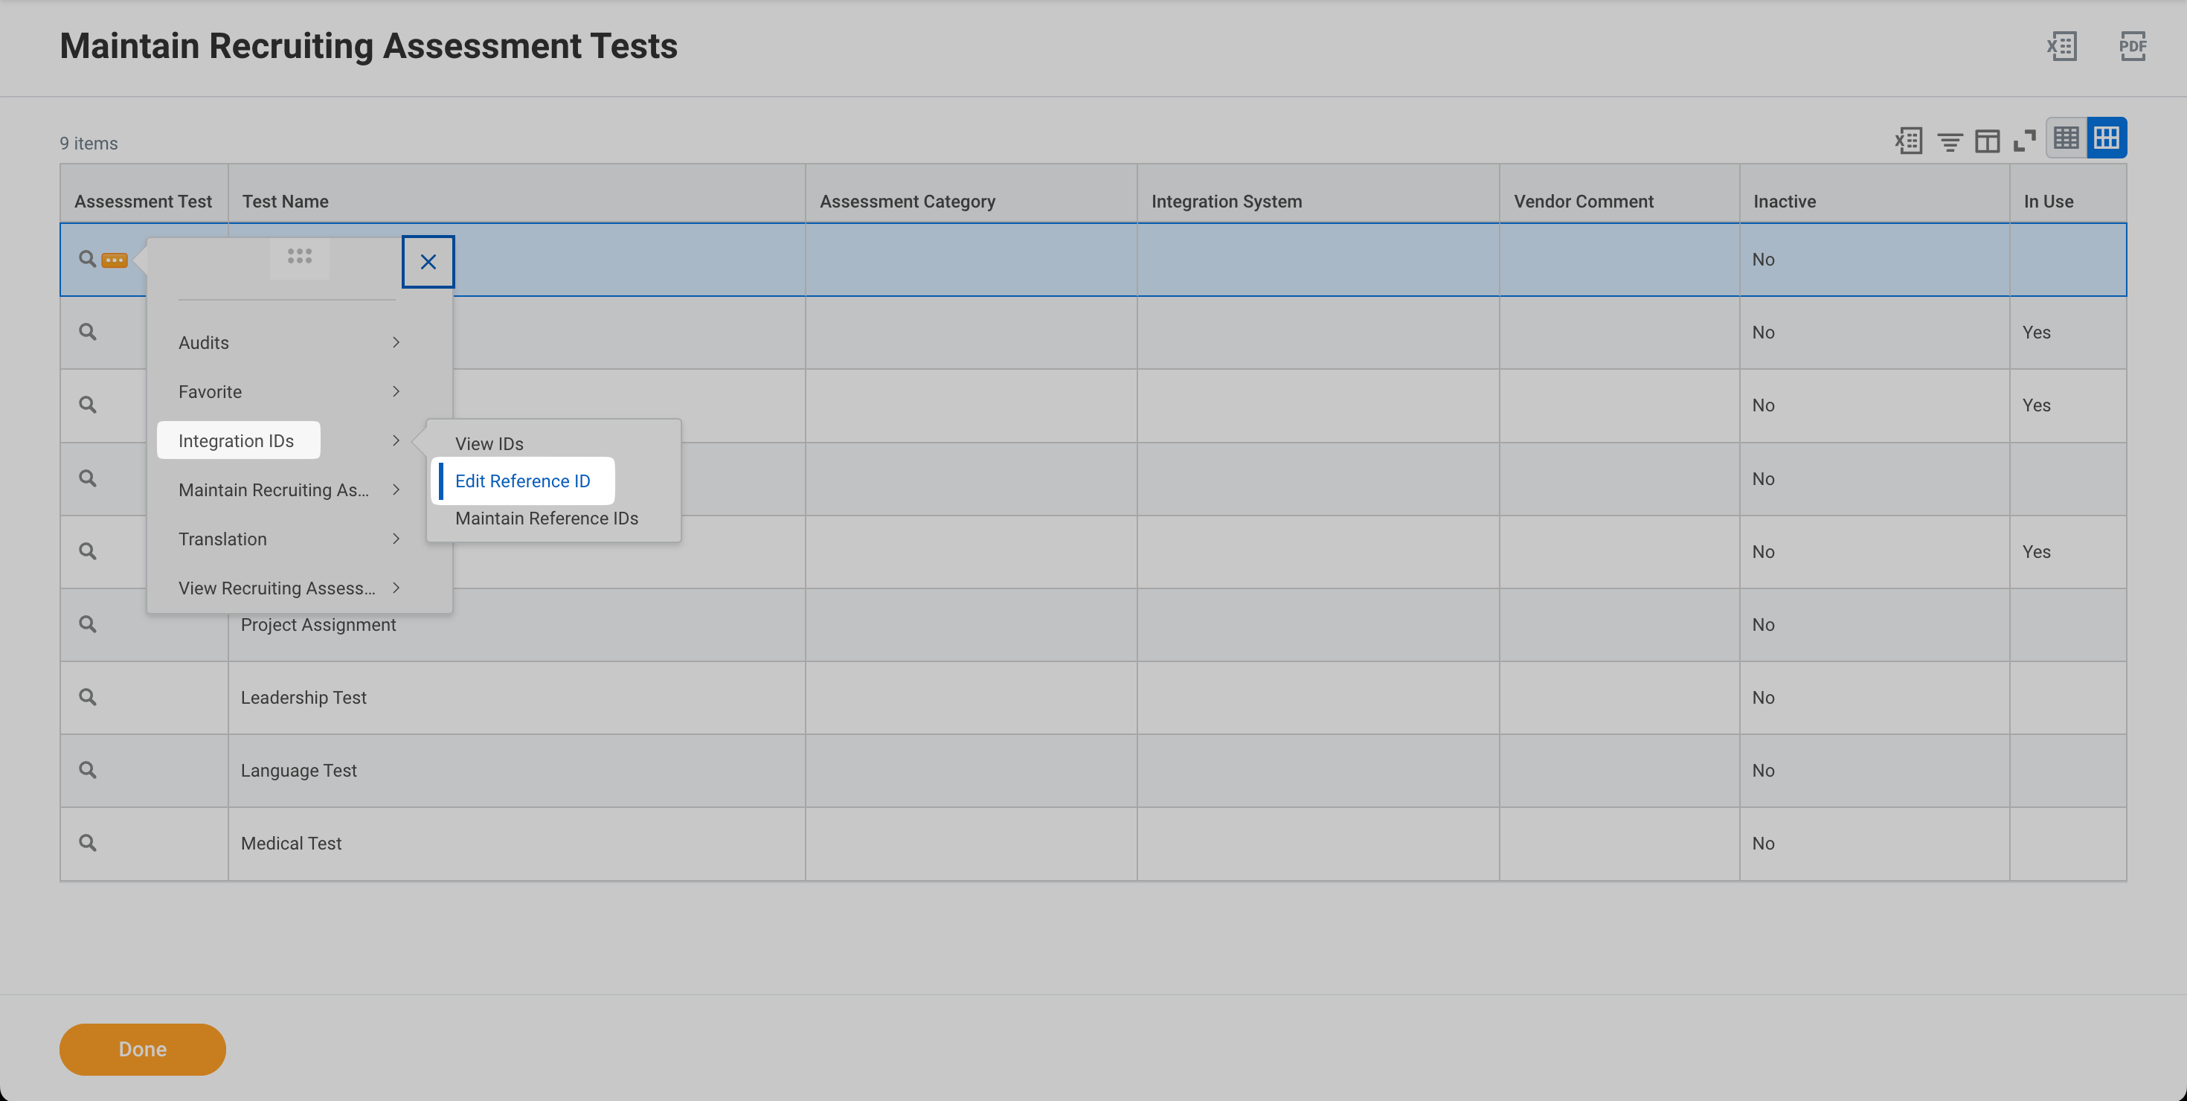
Task: Expand chevron beside View Recruiting Assess...
Action: [x=396, y=588]
